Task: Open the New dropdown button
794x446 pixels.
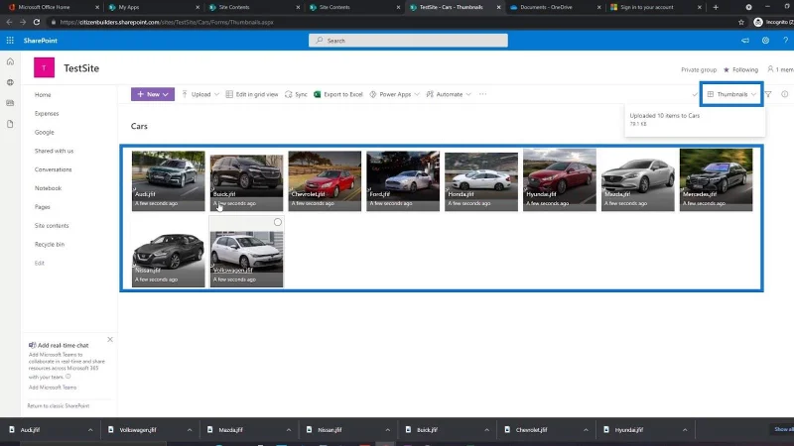Action: (x=153, y=94)
